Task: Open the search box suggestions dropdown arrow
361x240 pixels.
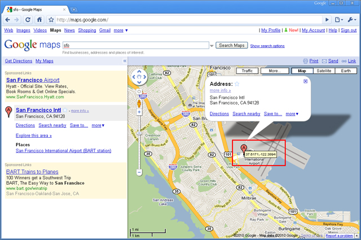Action: tap(212, 46)
